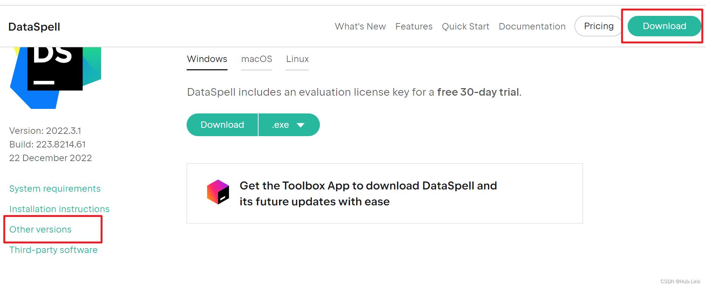The image size is (706, 287).
Task: Open the Installation instructions link
Action: [59, 209]
